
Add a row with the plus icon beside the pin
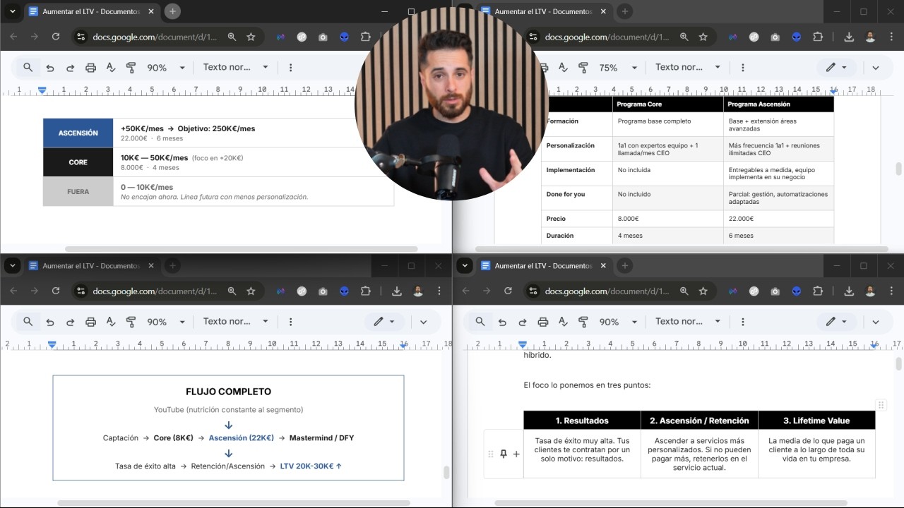(516, 454)
